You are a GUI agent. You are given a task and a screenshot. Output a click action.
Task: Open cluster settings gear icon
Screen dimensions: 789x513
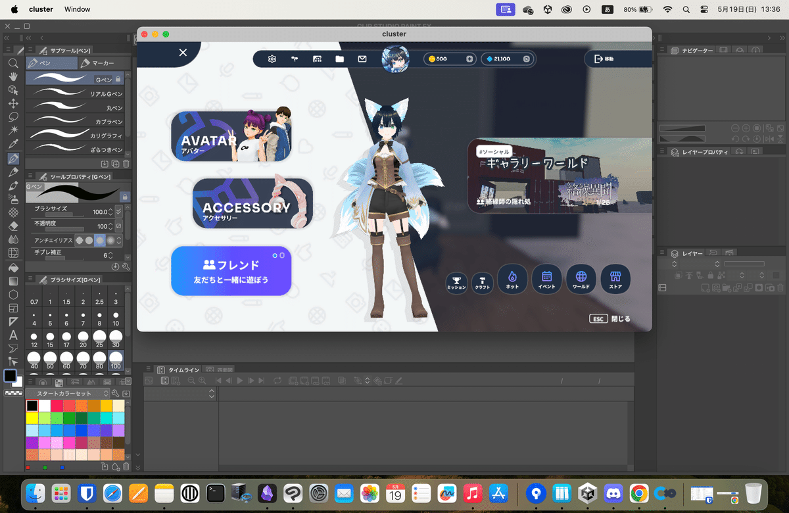(272, 59)
